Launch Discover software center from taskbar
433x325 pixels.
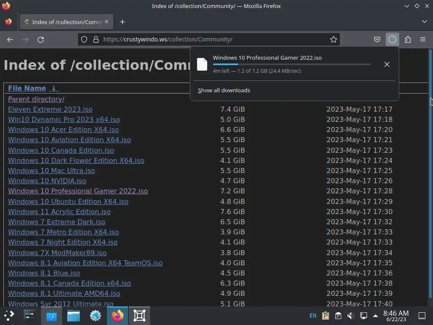tap(51, 315)
